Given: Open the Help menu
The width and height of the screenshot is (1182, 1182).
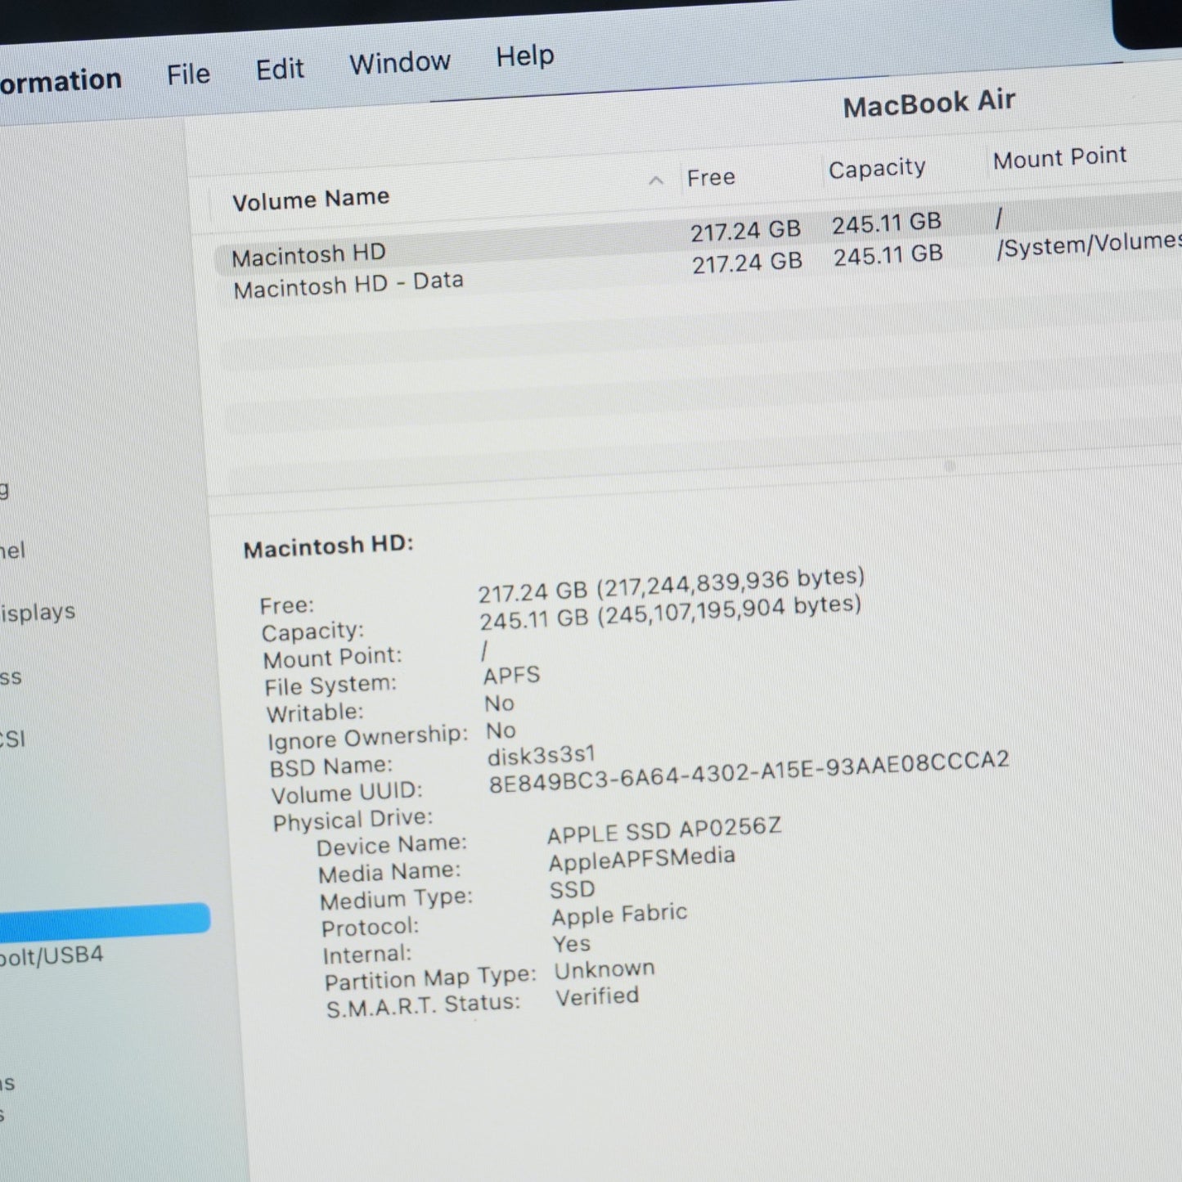Looking at the screenshot, I should [x=525, y=56].
